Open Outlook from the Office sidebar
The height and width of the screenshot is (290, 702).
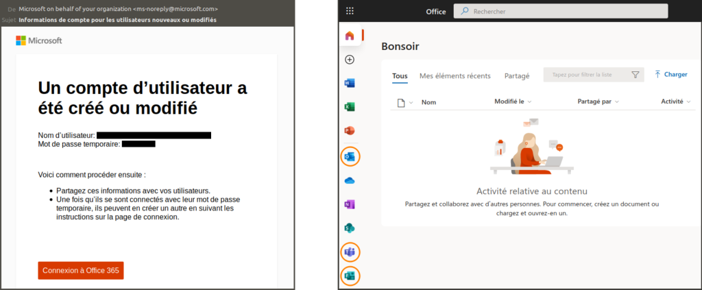click(x=350, y=156)
